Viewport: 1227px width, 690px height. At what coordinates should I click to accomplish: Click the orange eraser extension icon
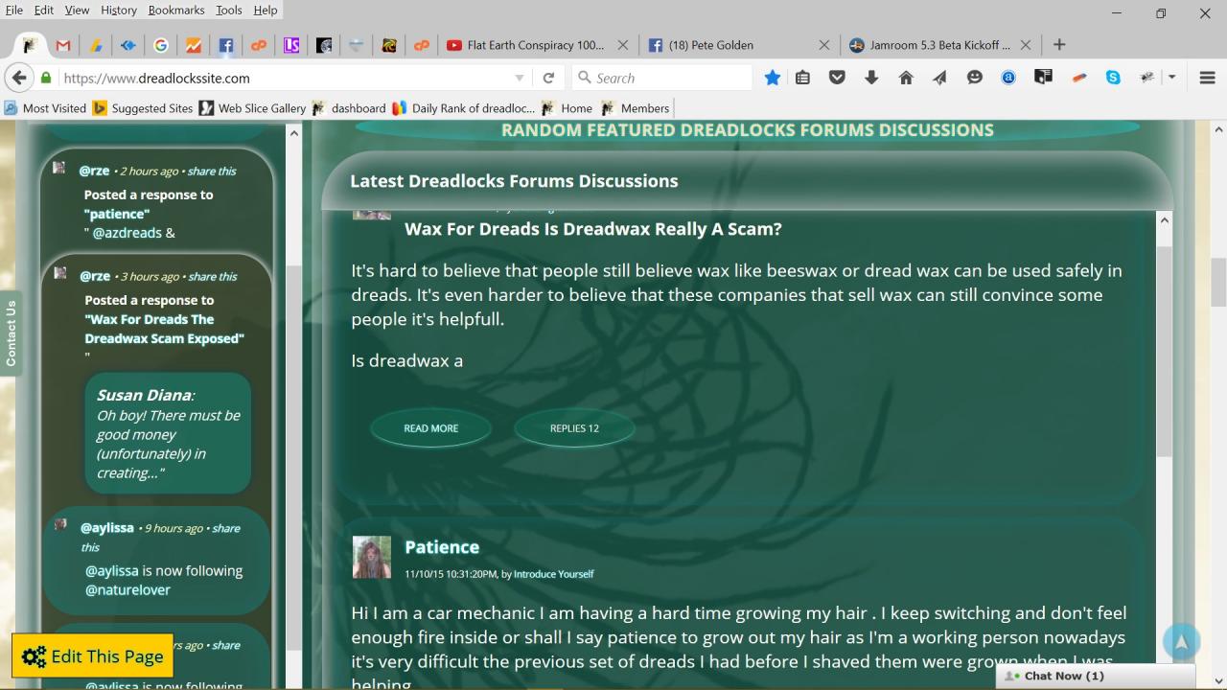(1079, 78)
